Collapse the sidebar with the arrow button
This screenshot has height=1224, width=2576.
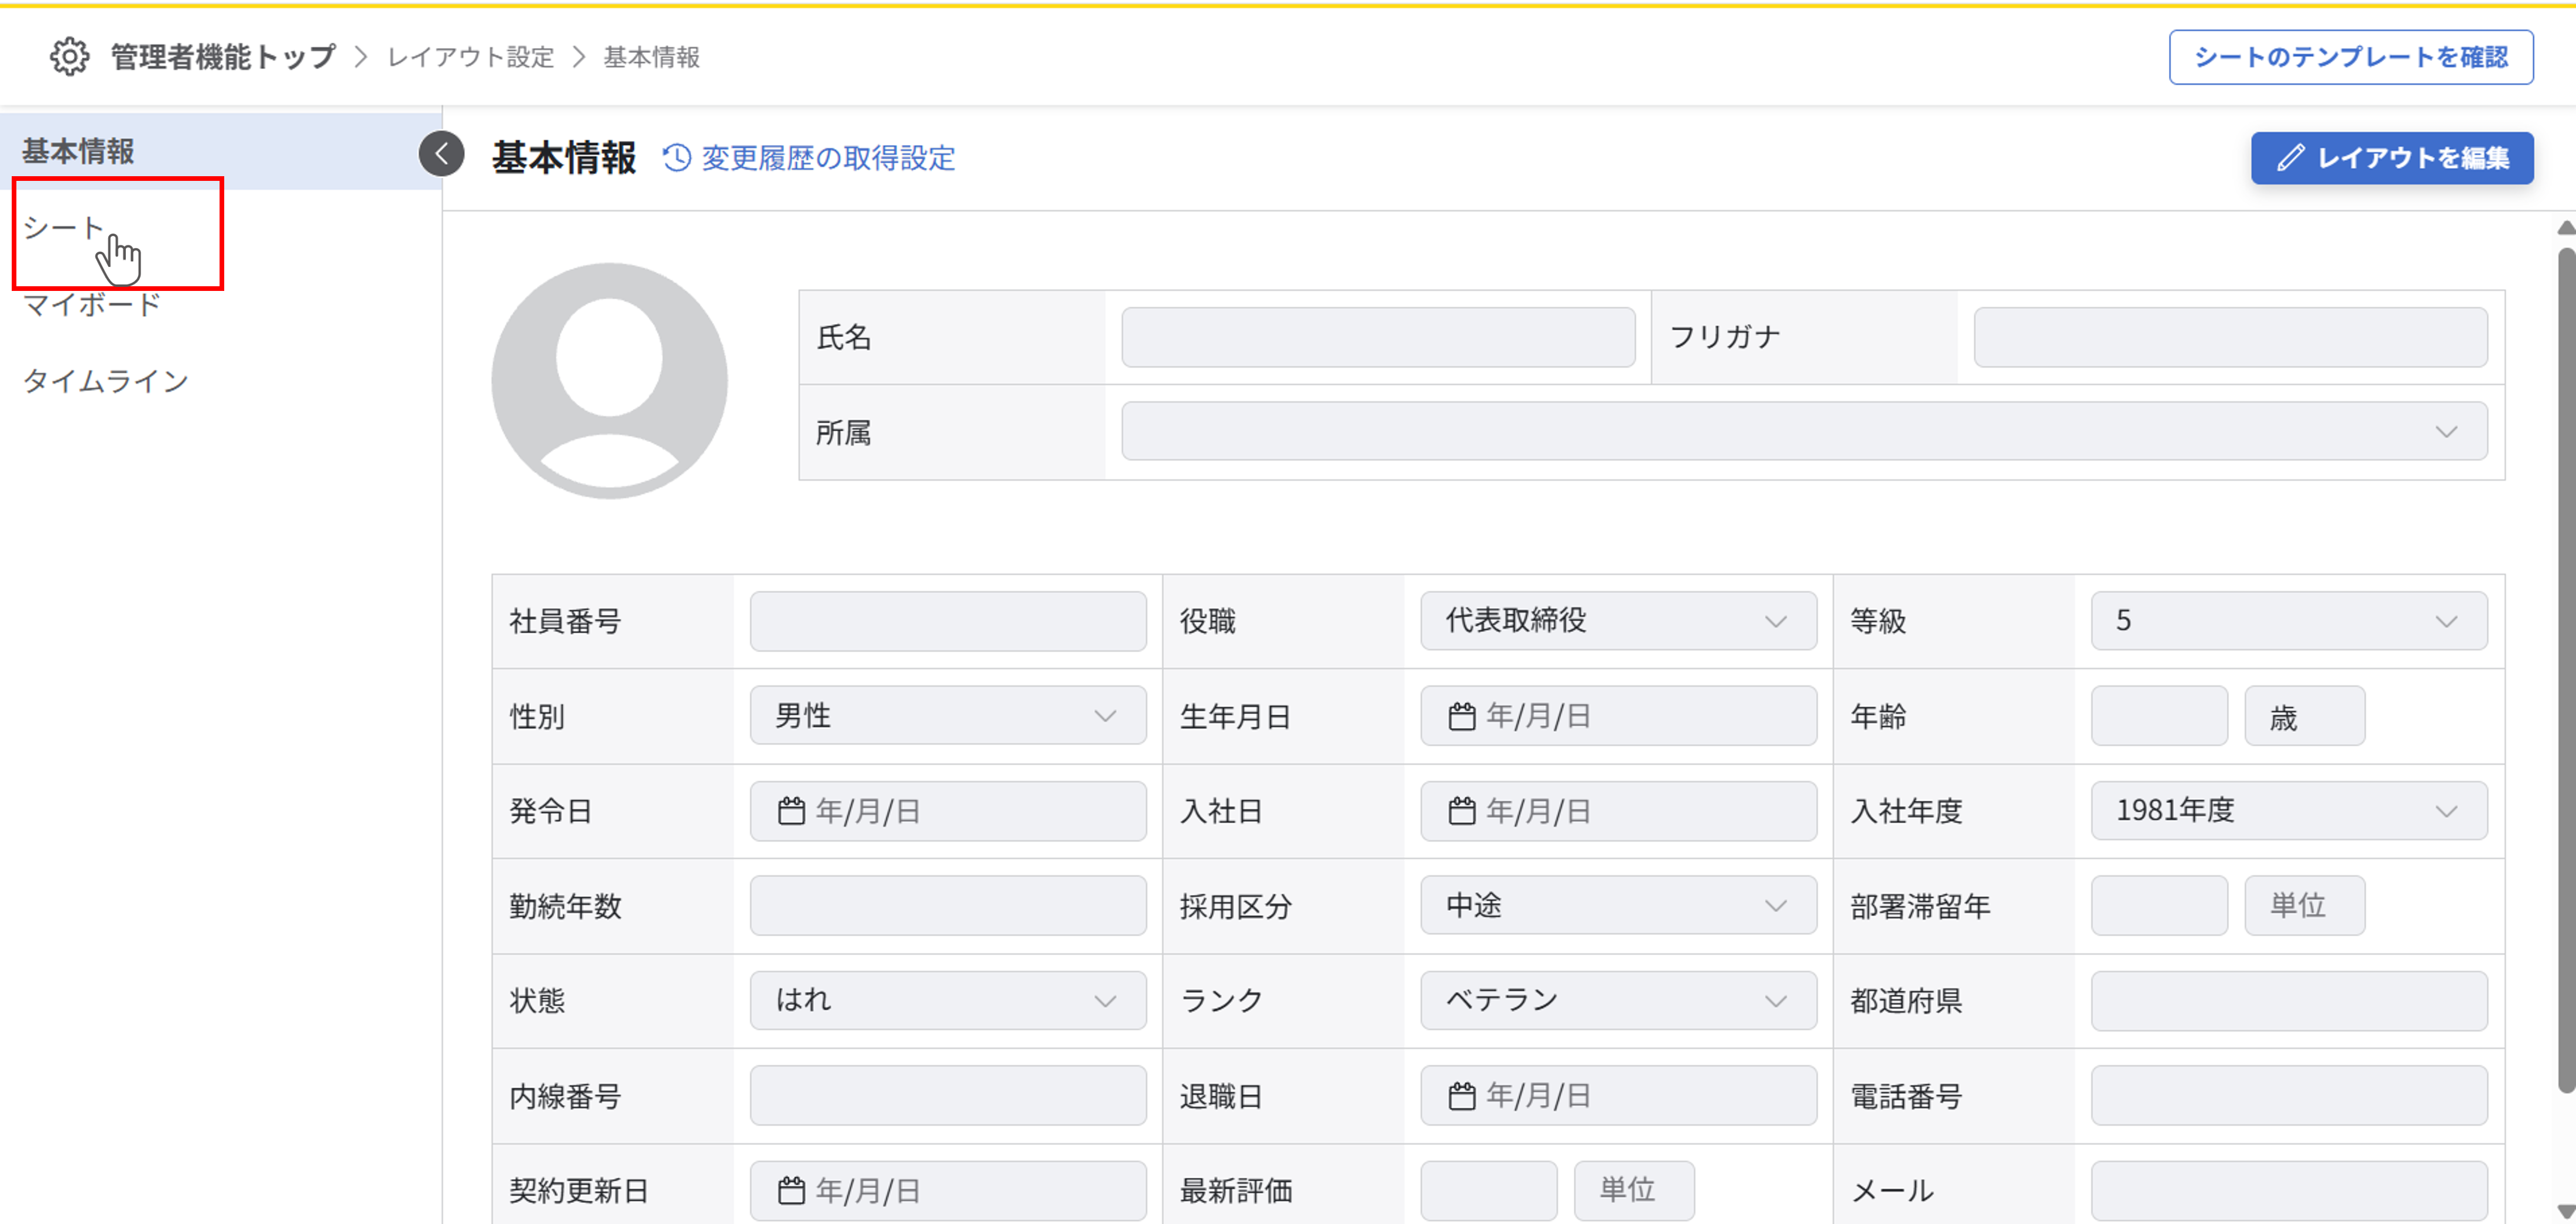click(441, 154)
